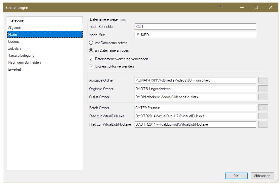Click browse button for Batch-Ordner
The height and width of the screenshot is (184, 280).
(263, 108)
